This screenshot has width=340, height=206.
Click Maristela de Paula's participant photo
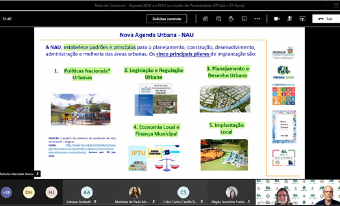point(135,192)
